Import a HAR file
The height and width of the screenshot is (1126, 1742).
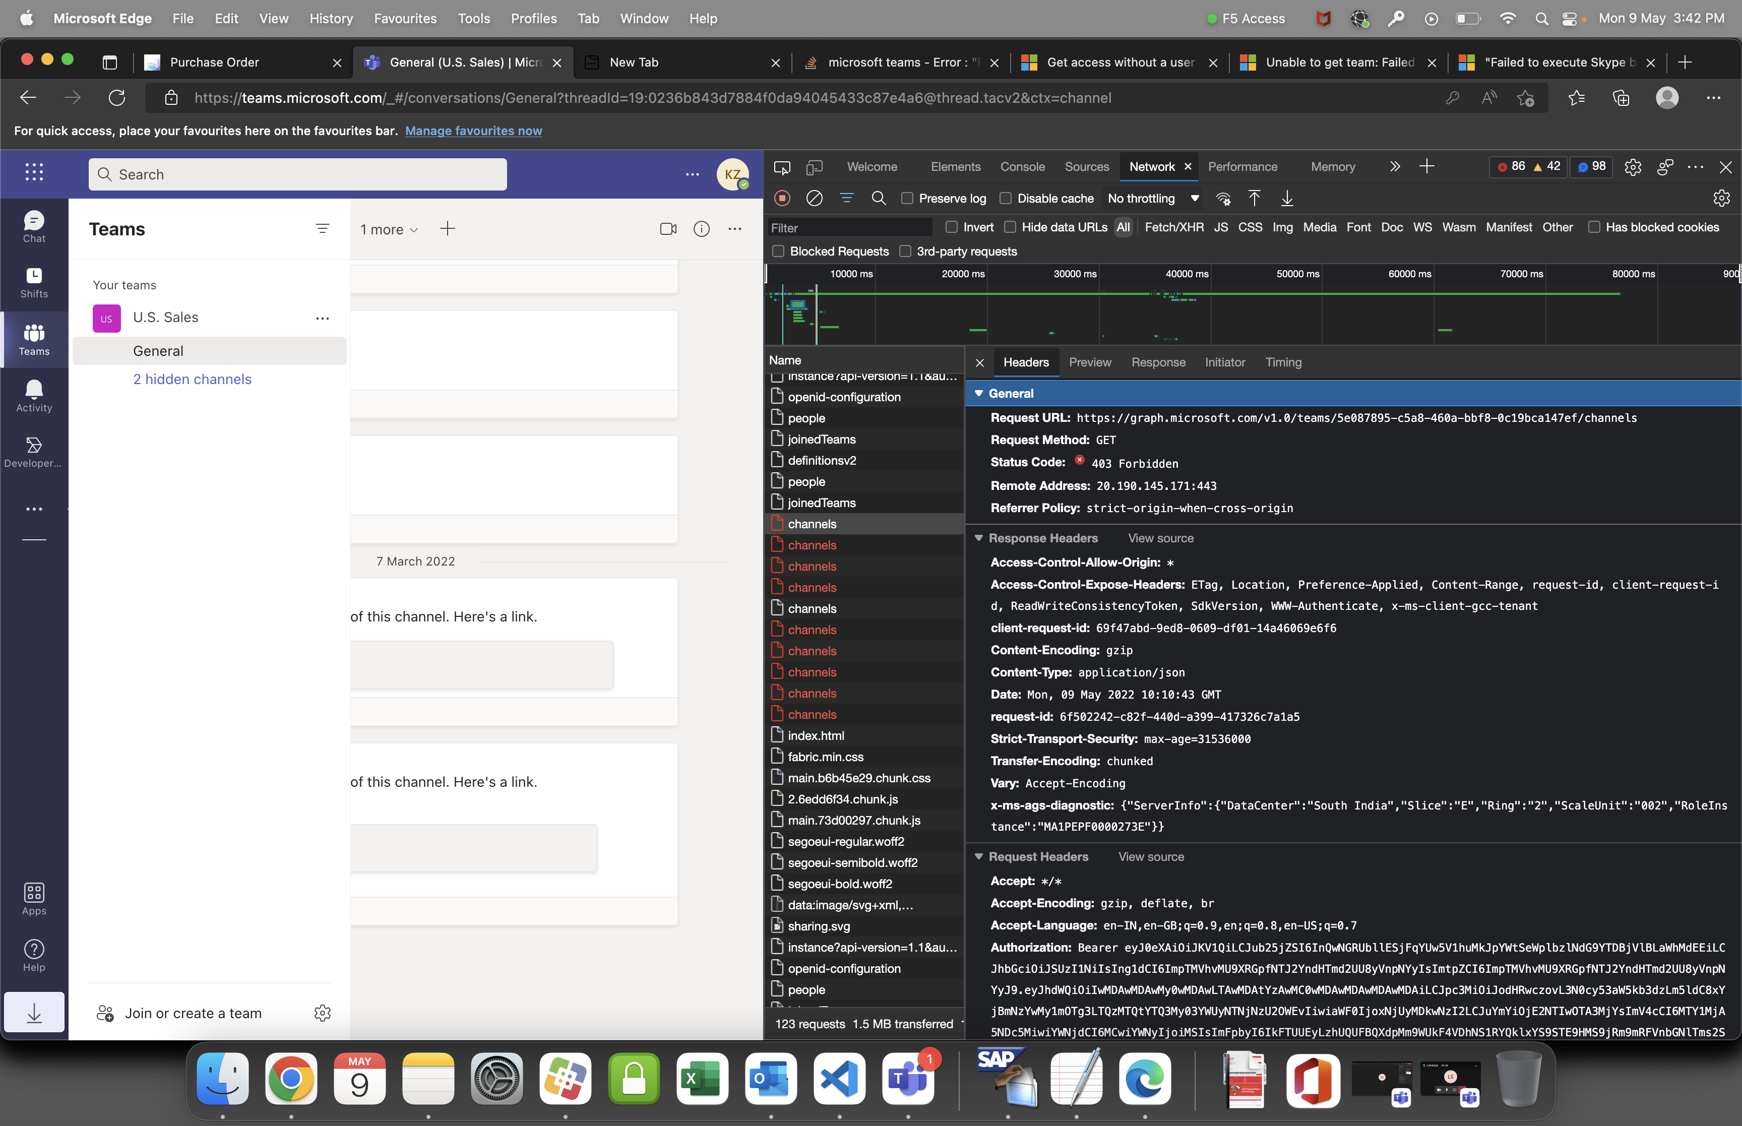pyautogui.click(x=1255, y=198)
